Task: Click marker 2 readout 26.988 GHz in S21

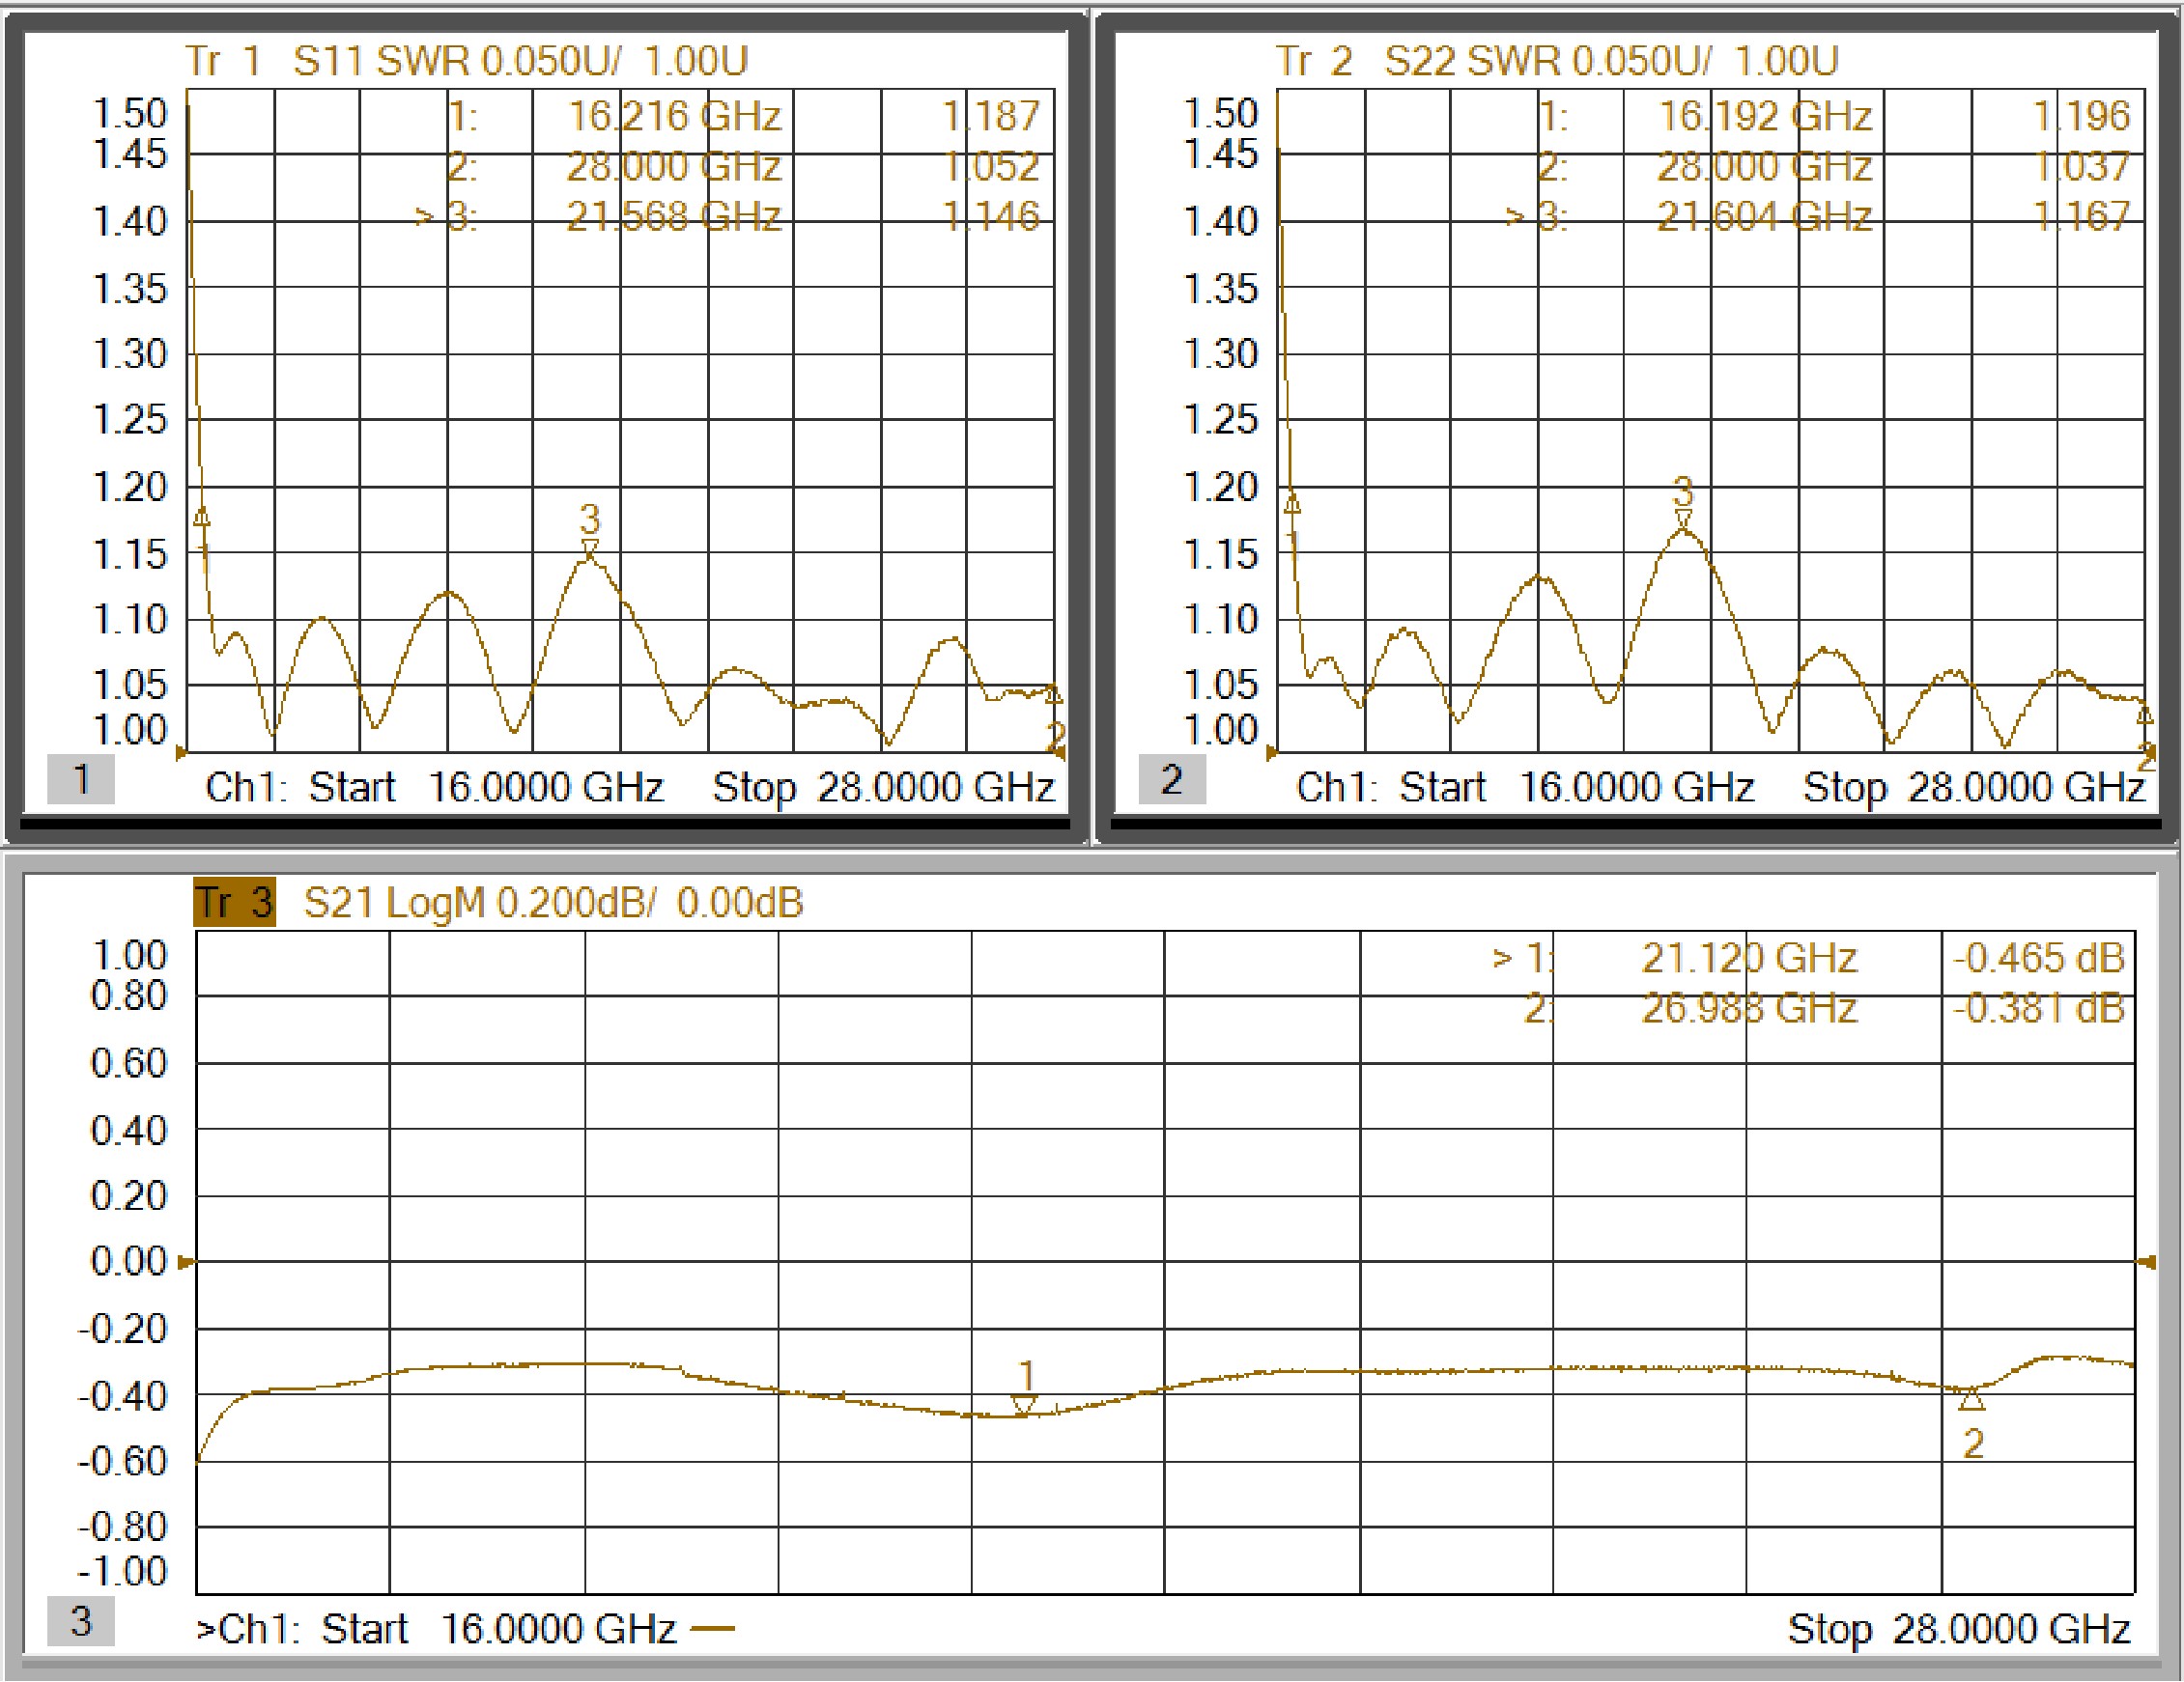Action: [1748, 1009]
